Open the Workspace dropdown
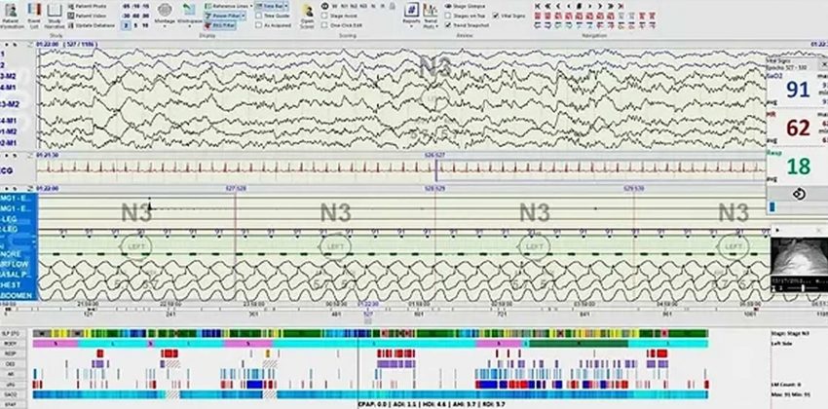The width and height of the screenshot is (828, 409). (x=190, y=15)
